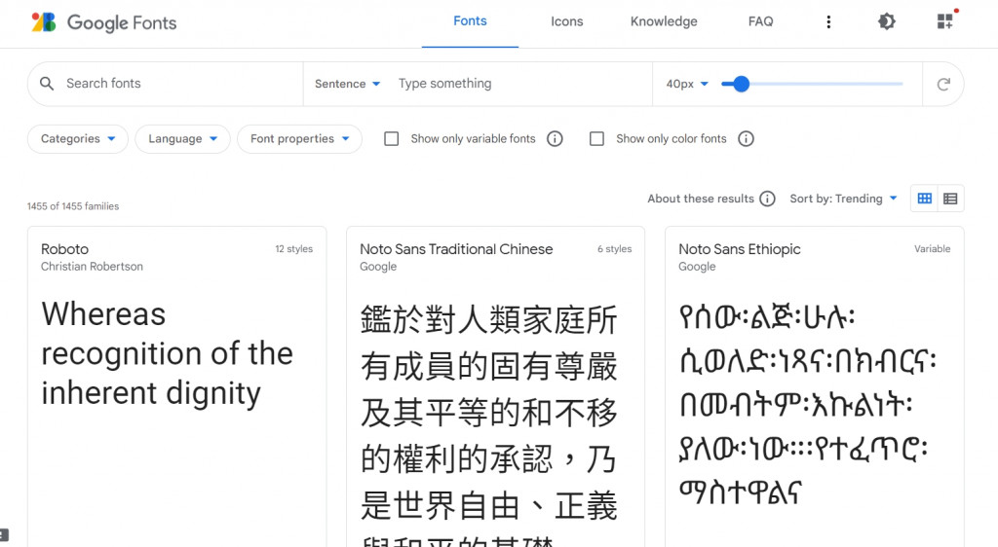Open the FAQ tab

pos(760,21)
